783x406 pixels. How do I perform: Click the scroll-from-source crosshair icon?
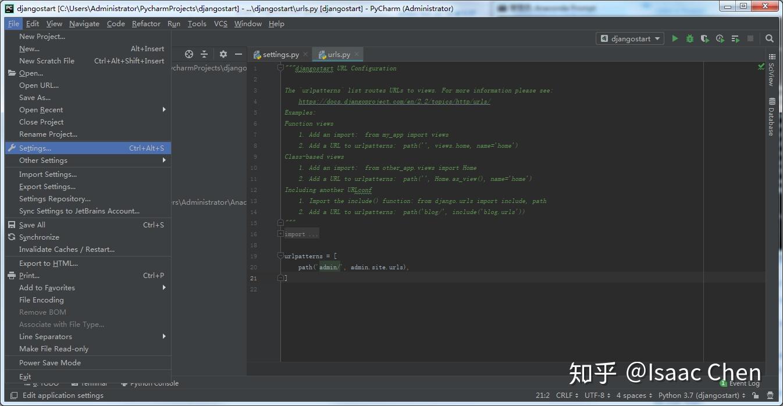tap(189, 54)
